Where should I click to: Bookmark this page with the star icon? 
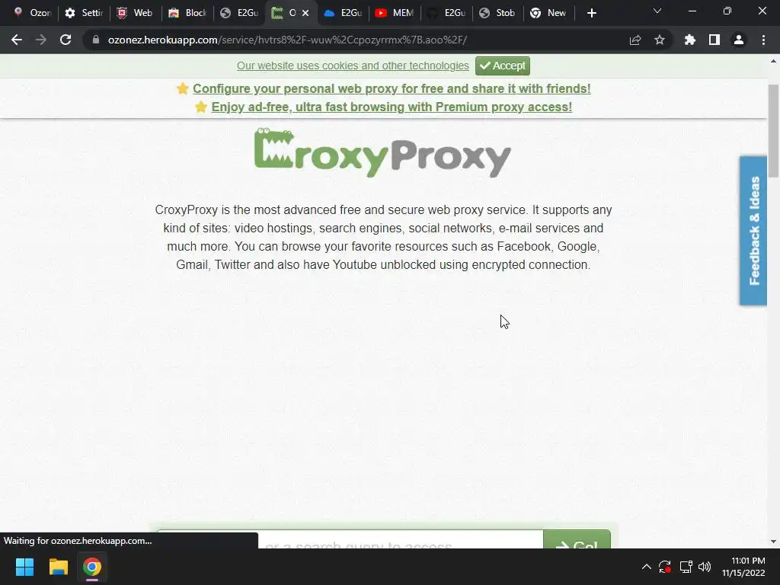click(x=659, y=40)
